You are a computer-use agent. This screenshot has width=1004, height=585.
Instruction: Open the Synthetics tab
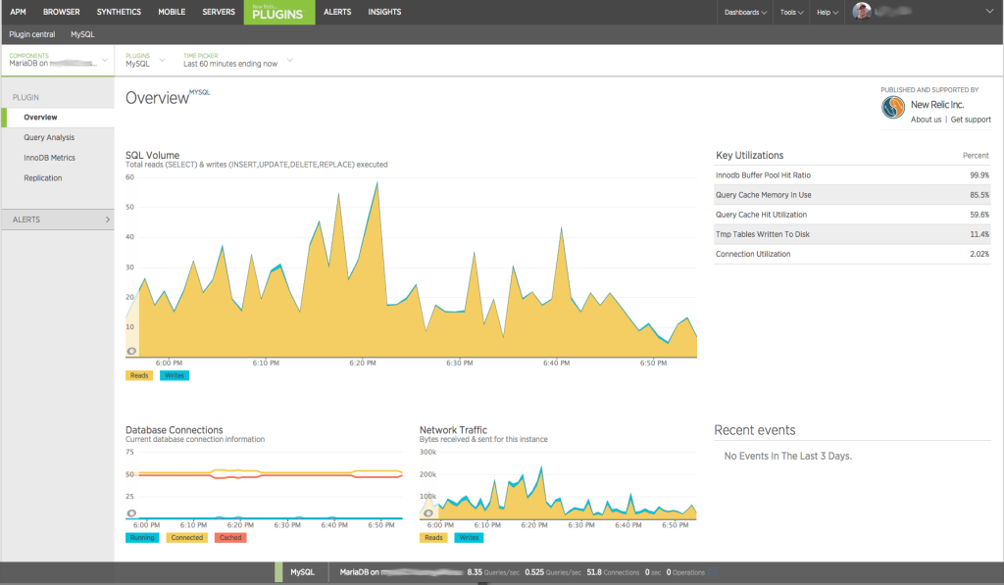coord(119,12)
